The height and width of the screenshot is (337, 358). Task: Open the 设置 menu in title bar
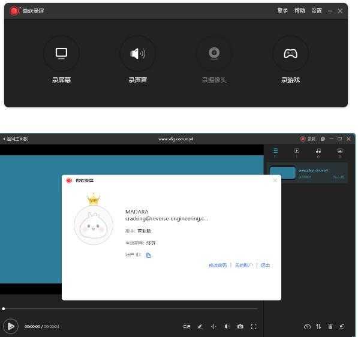point(317,11)
